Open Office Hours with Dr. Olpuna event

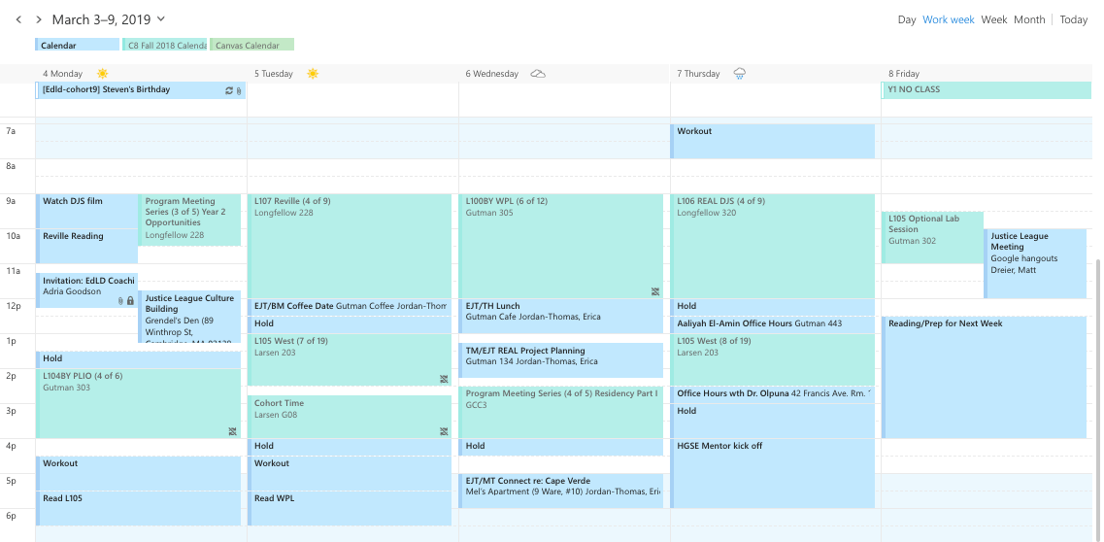click(772, 395)
